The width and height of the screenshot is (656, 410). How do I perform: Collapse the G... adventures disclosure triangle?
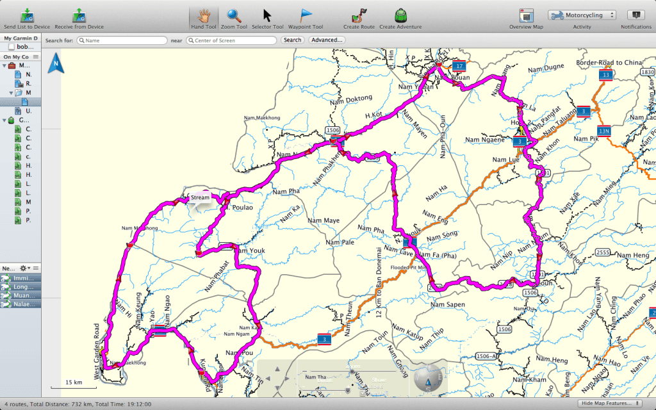pyautogui.click(x=4, y=120)
